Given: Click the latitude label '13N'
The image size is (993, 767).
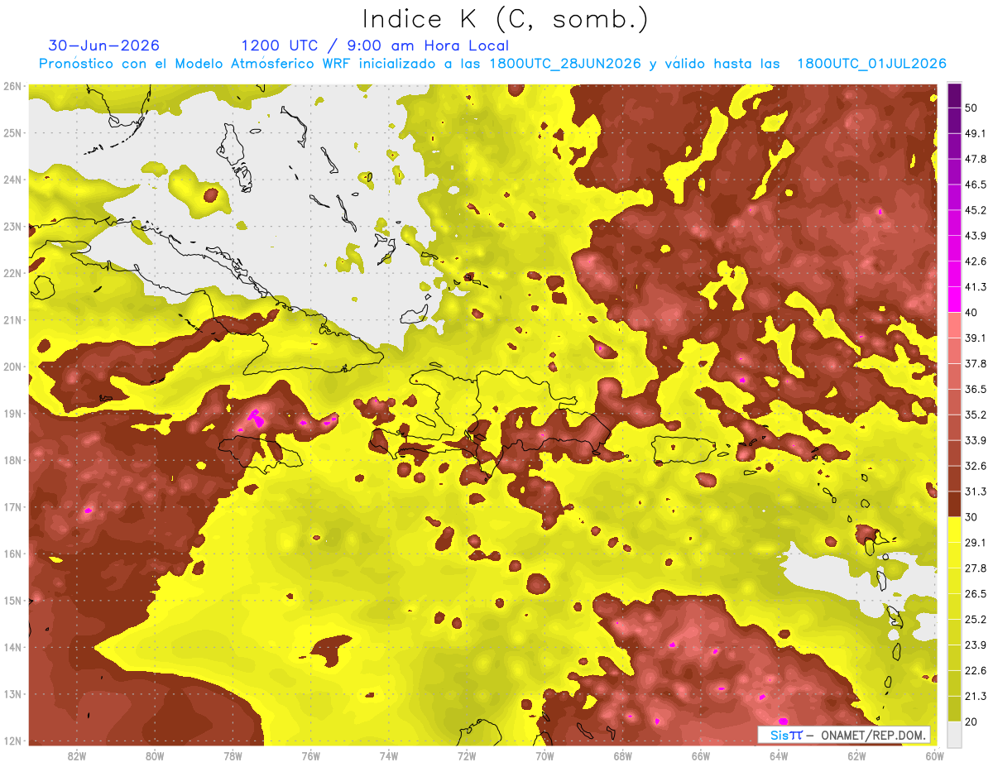Looking at the screenshot, I should tap(12, 694).
